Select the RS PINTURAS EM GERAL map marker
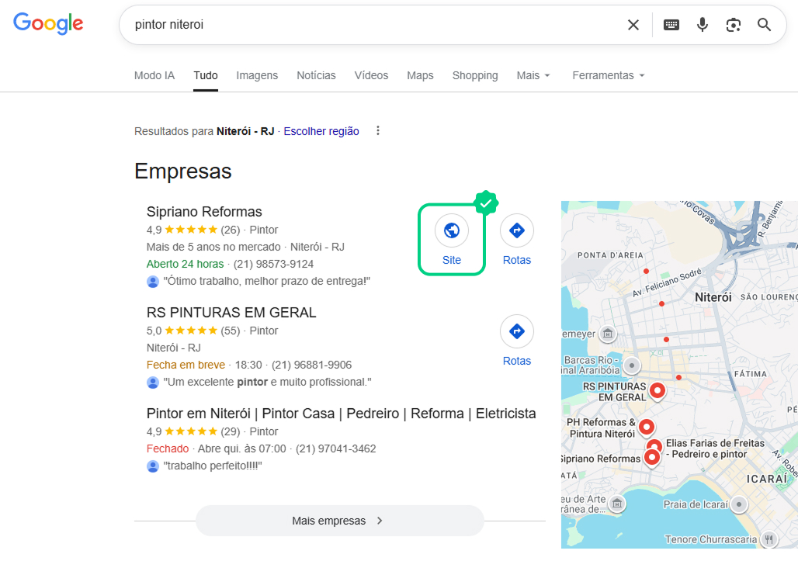 click(x=657, y=392)
